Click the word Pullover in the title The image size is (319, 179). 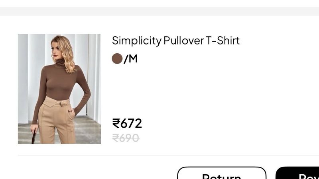point(183,41)
